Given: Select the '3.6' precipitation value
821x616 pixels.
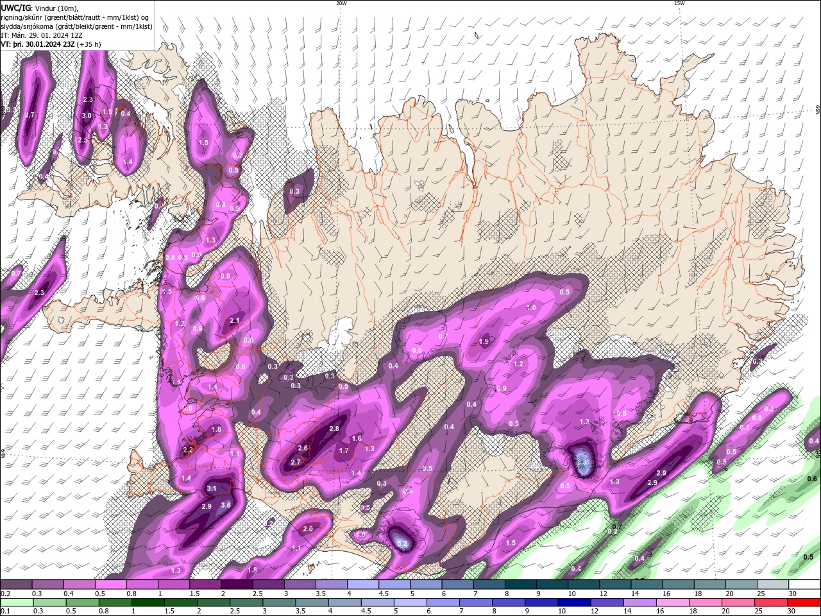Looking at the screenshot, I should [x=226, y=505].
